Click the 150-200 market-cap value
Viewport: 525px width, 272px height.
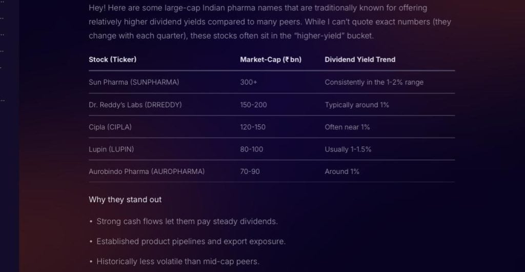tap(253, 105)
